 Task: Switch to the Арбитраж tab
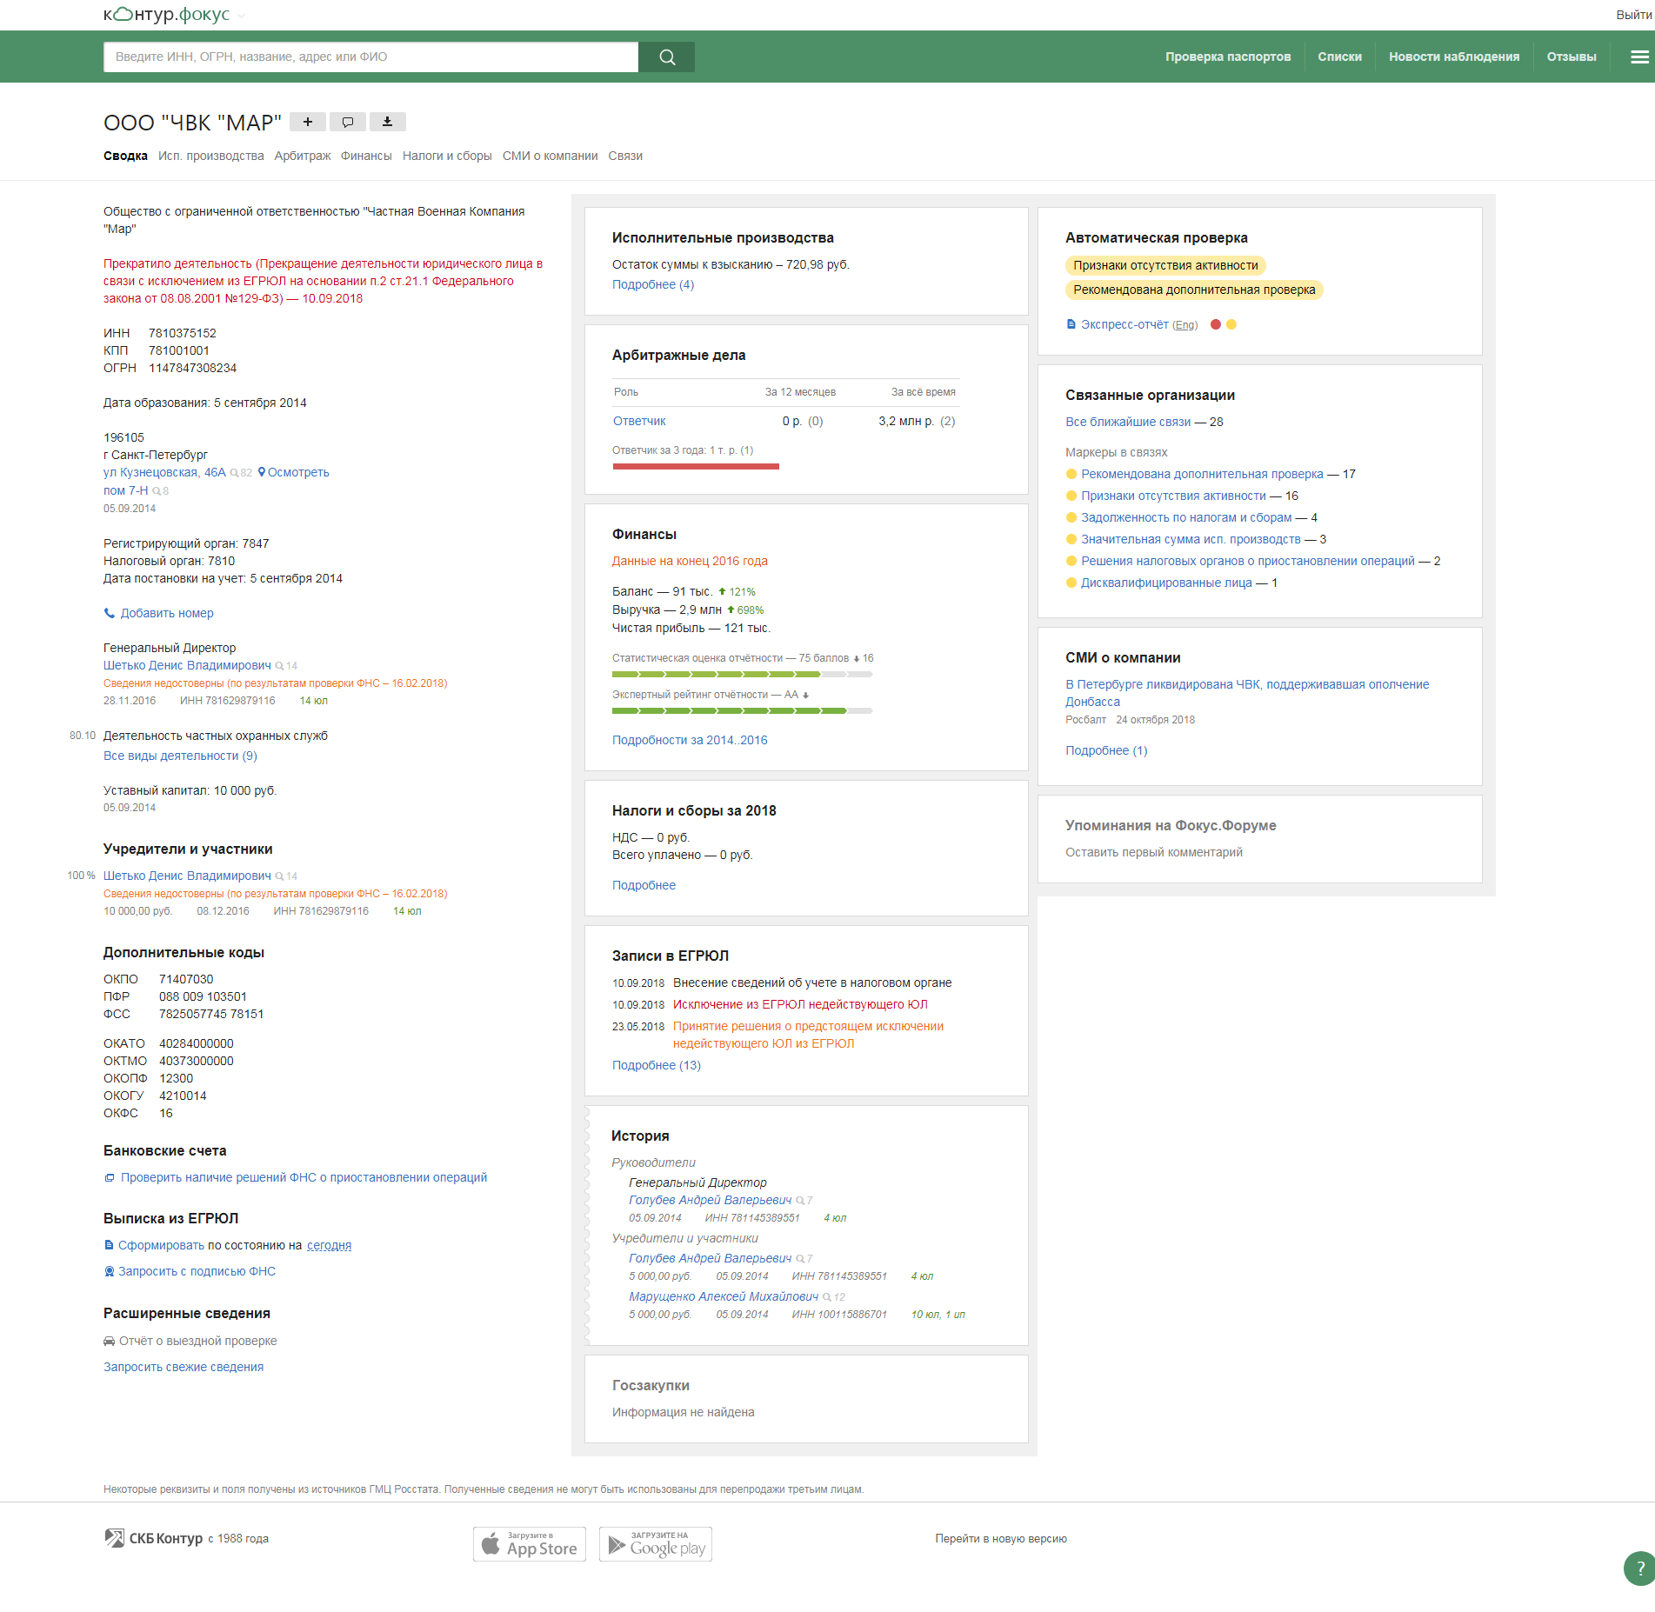click(303, 156)
